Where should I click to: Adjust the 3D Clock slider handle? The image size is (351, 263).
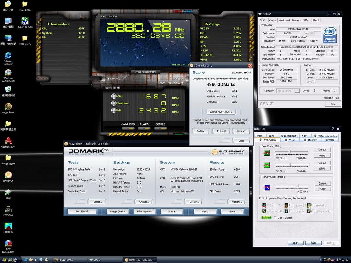[290, 164]
